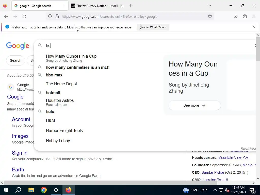Select the google - Google Search tab
The width and height of the screenshot is (260, 195).
point(40,6)
